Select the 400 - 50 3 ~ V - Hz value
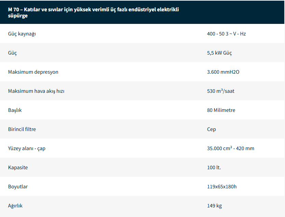Image resolution: width=285 pixels, height=217 pixels. point(226,34)
